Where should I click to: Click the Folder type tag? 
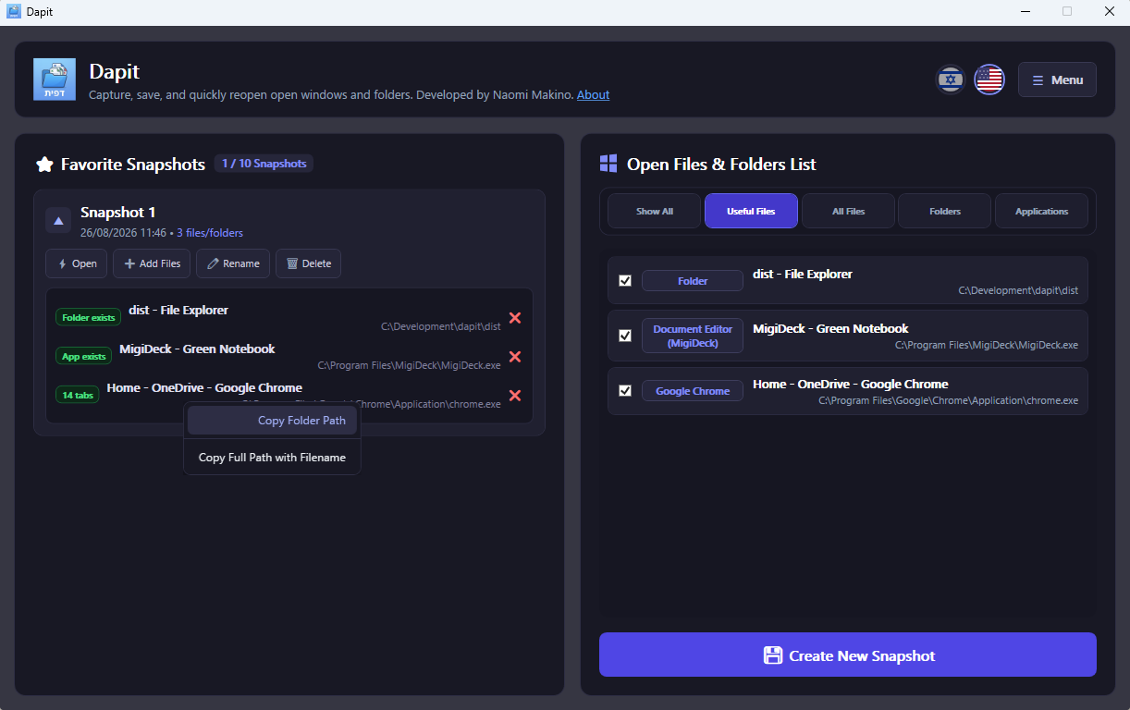693,281
